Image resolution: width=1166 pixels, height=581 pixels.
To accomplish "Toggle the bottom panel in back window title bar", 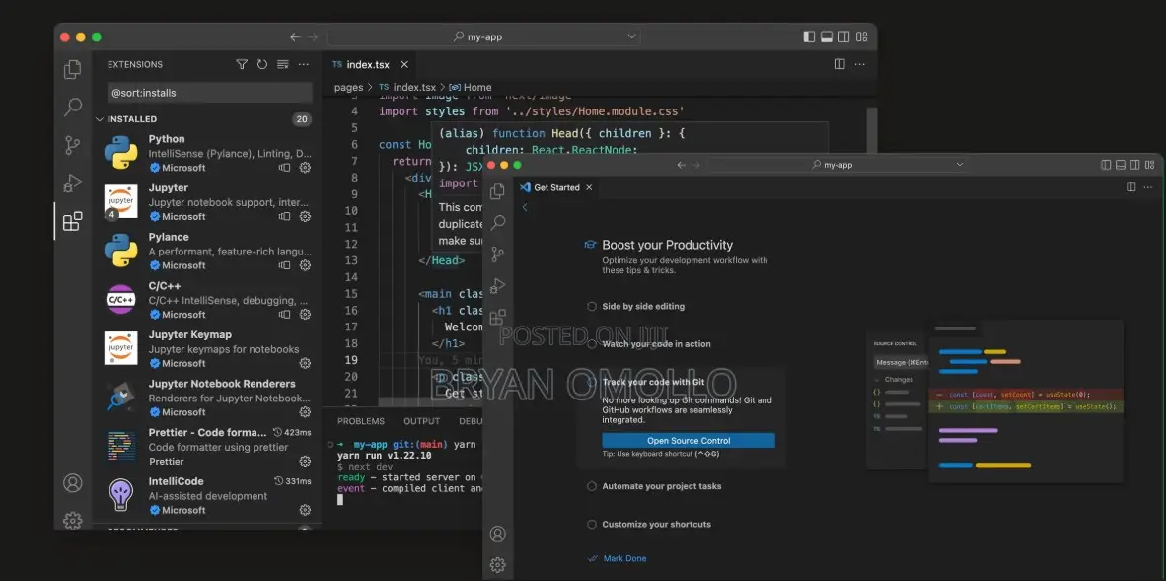I will 827,36.
